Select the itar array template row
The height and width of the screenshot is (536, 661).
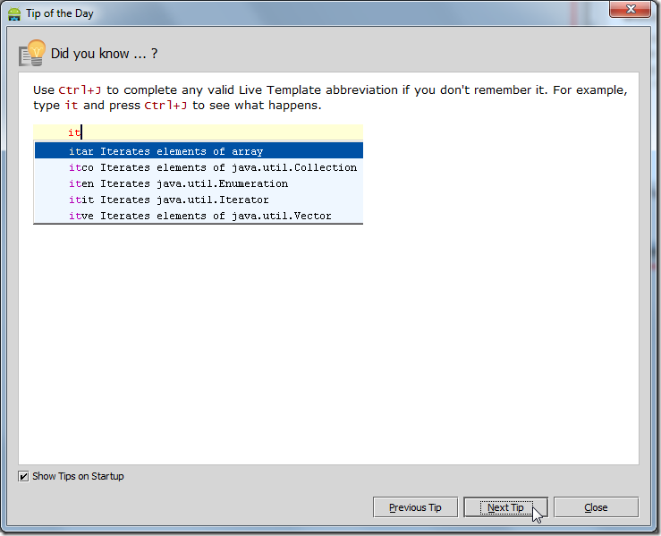[199, 151]
